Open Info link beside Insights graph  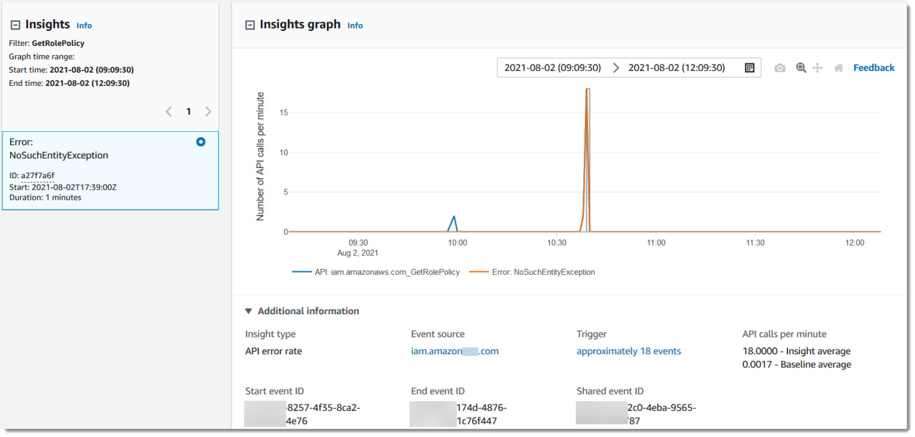point(355,26)
